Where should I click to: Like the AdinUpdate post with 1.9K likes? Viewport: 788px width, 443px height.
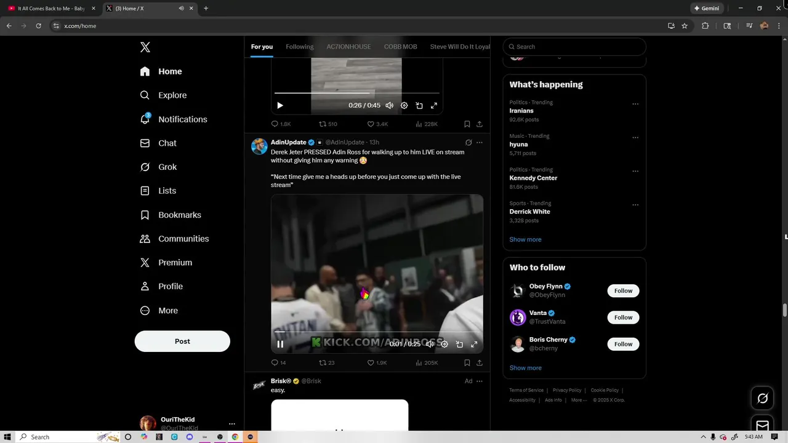coord(377,362)
